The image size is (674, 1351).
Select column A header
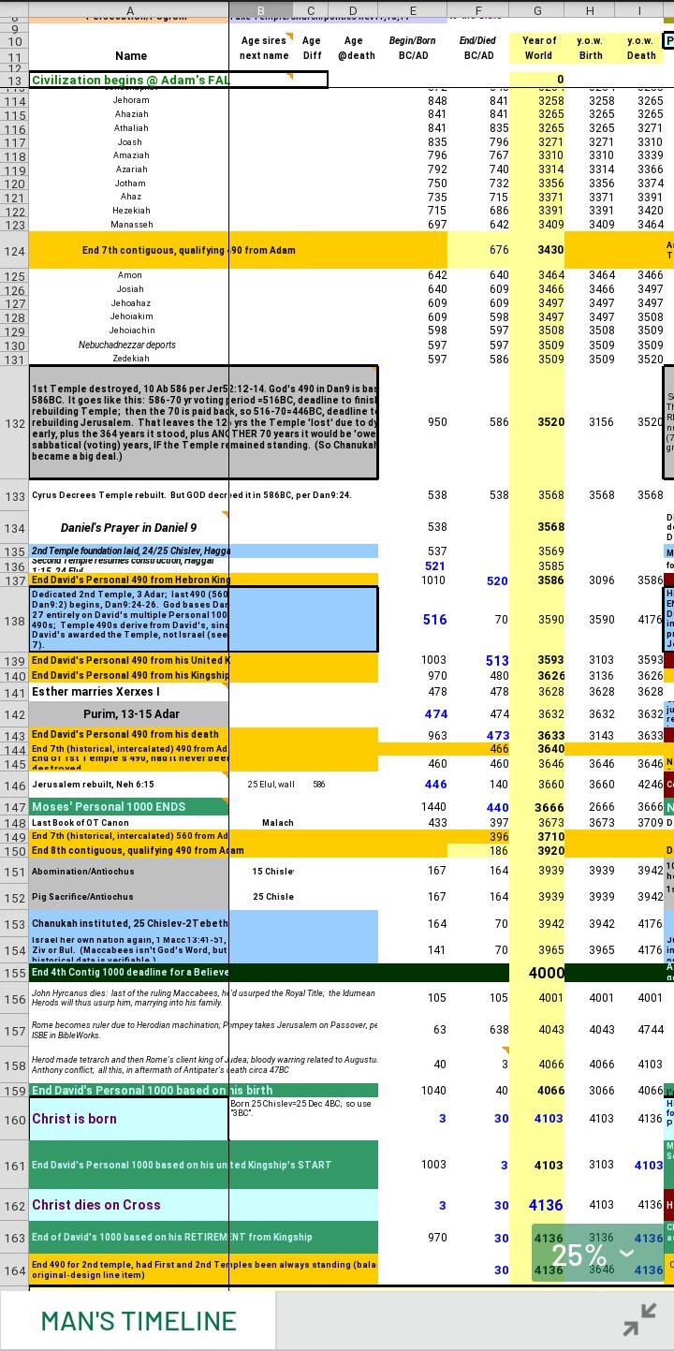click(x=129, y=9)
